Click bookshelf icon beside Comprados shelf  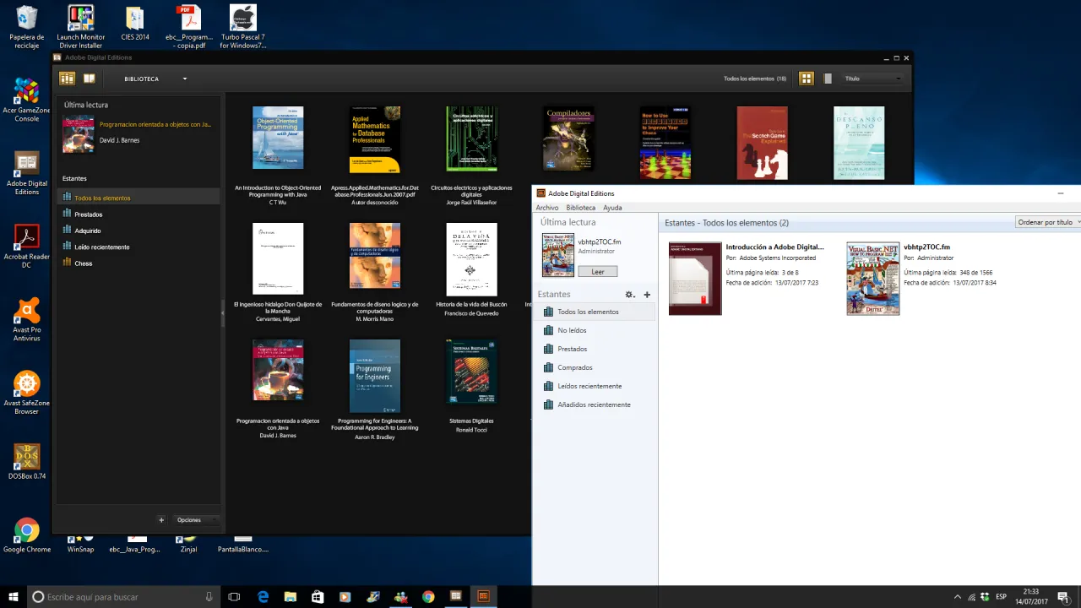click(x=548, y=367)
